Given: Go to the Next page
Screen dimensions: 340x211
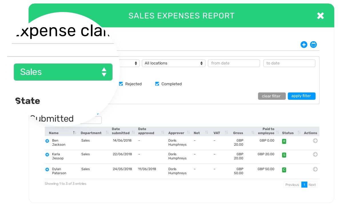Looking at the screenshot, I should point(312,185).
